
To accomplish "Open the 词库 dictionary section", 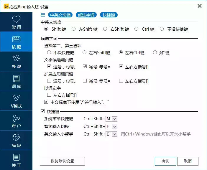I will coord(16,81).
